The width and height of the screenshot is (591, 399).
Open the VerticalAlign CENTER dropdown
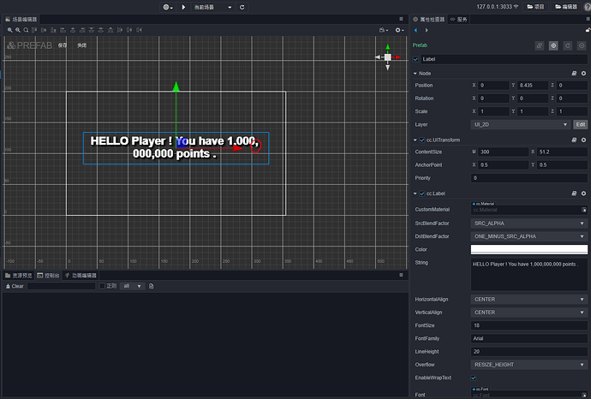click(x=528, y=313)
